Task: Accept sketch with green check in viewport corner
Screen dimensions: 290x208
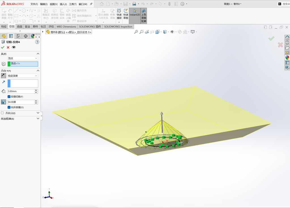Action: click(x=271, y=39)
